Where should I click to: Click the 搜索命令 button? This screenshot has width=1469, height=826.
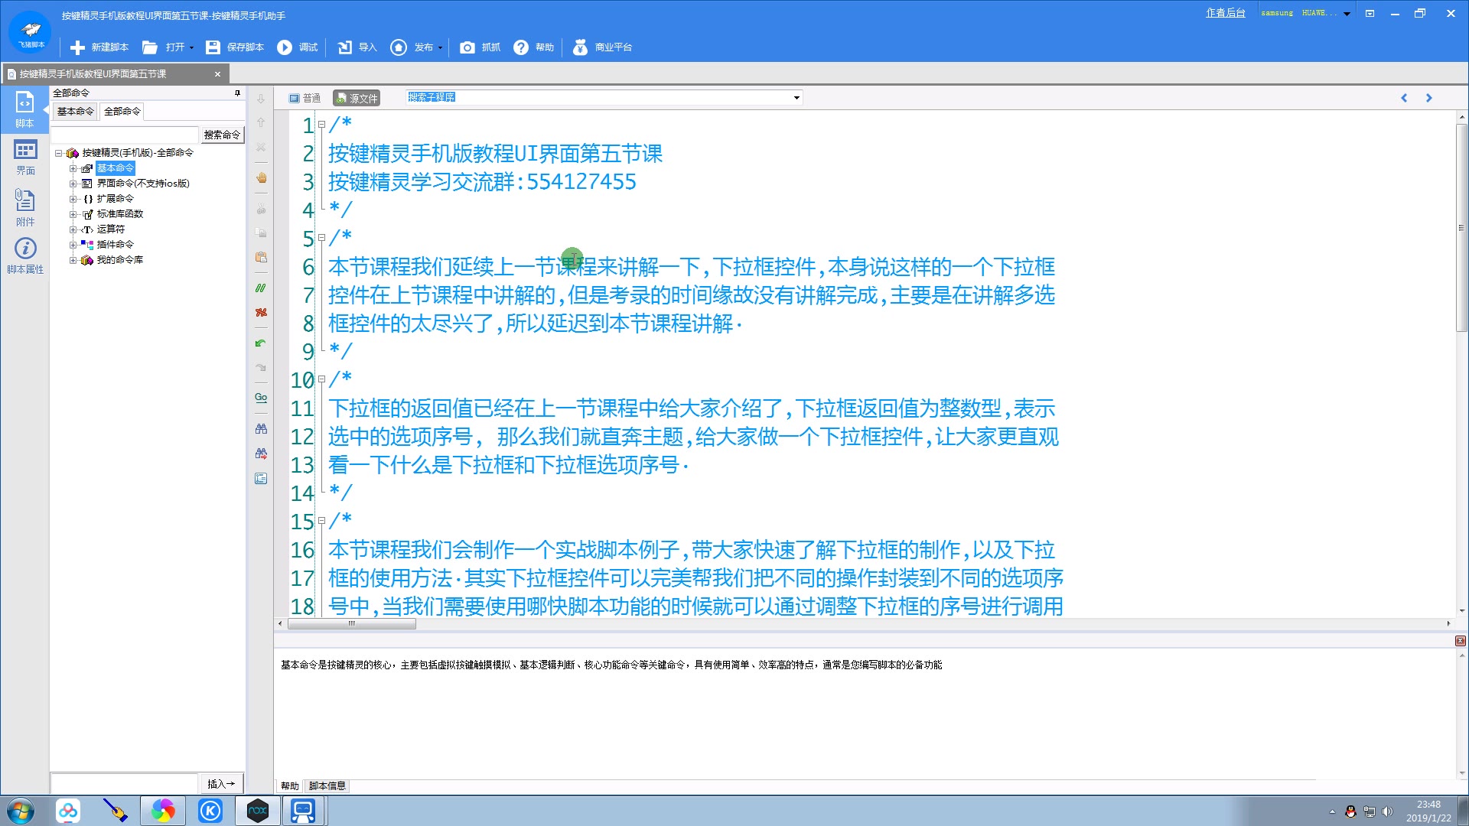[222, 135]
